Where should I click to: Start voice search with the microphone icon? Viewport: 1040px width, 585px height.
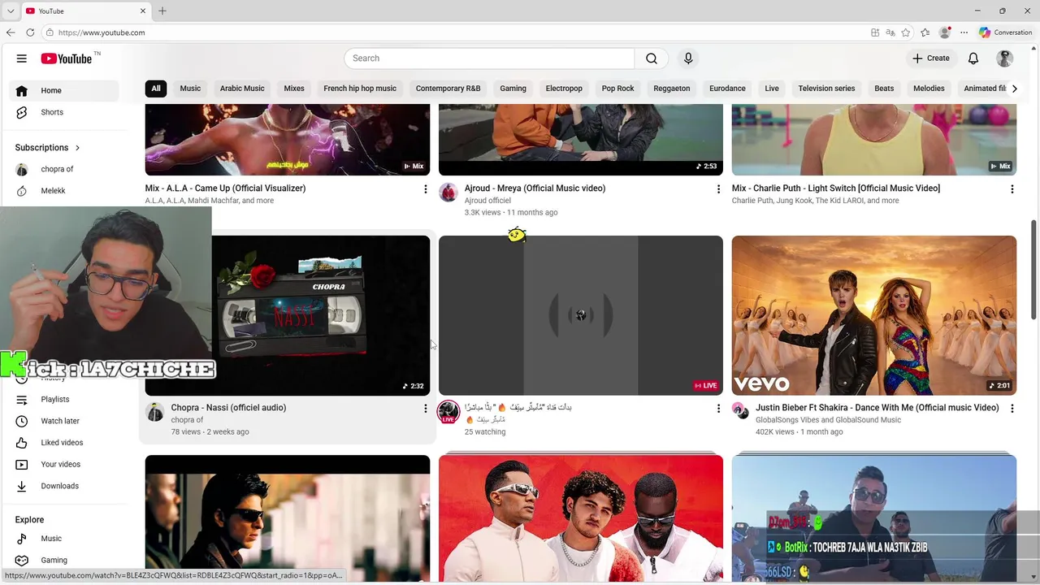point(688,58)
